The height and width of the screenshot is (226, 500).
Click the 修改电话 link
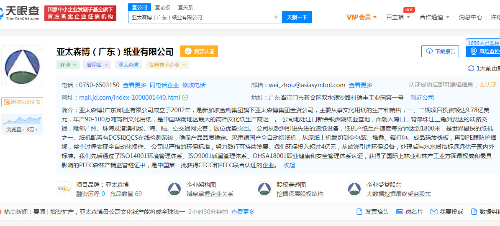(194, 85)
